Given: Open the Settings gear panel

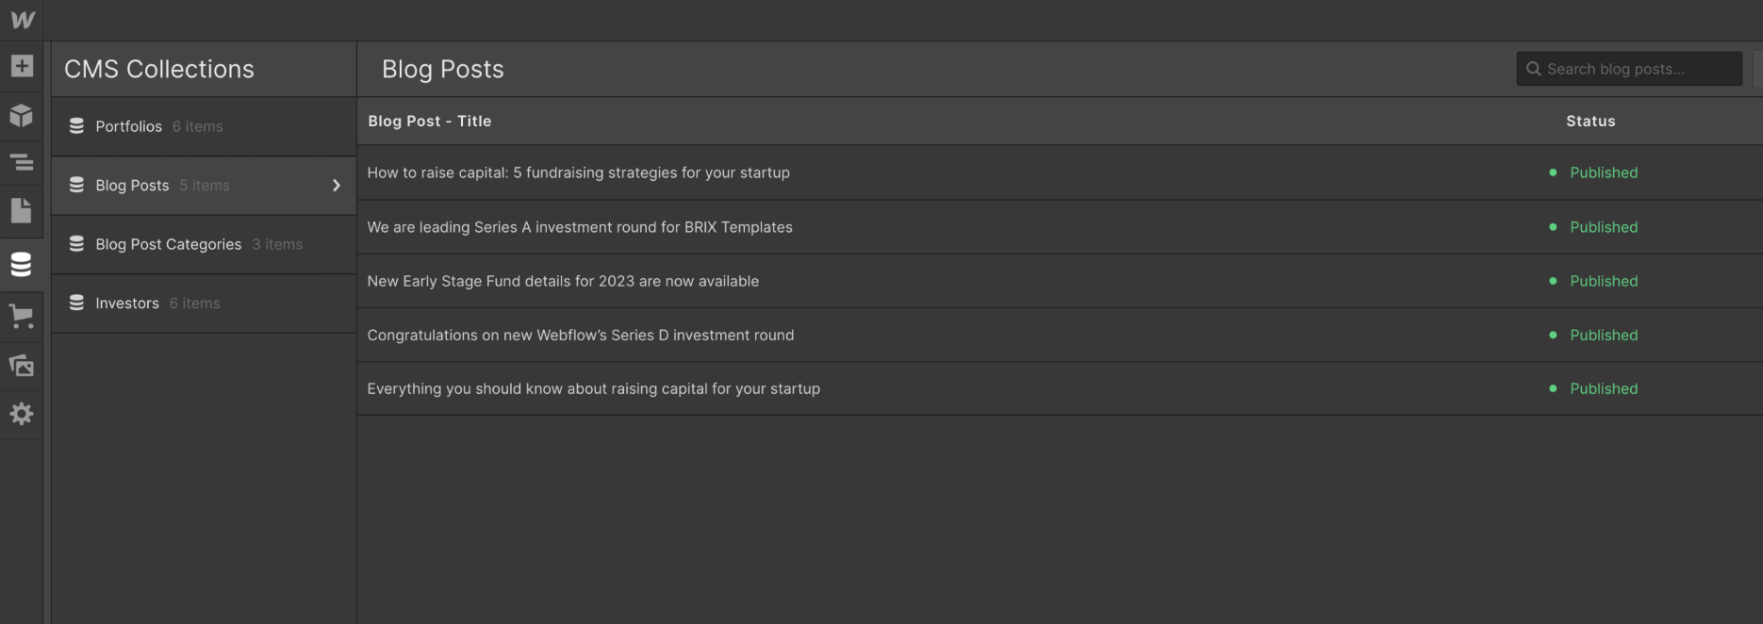Looking at the screenshot, I should pyautogui.click(x=22, y=414).
